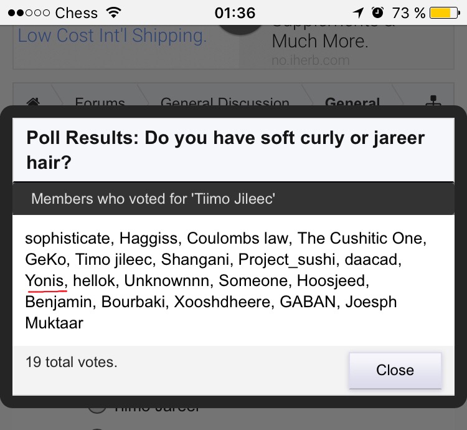Image resolution: width=467 pixels, height=430 pixels.
Task: View the underlined Yonis member profile
Action: [x=45, y=280]
